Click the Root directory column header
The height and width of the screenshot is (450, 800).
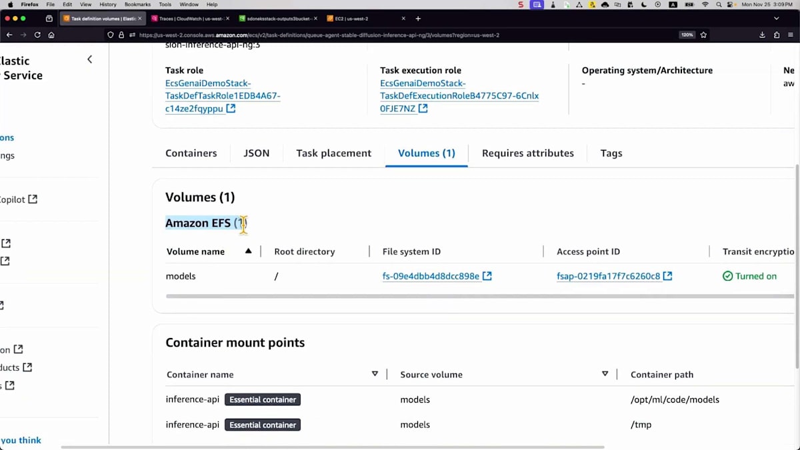pyautogui.click(x=305, y=251)
